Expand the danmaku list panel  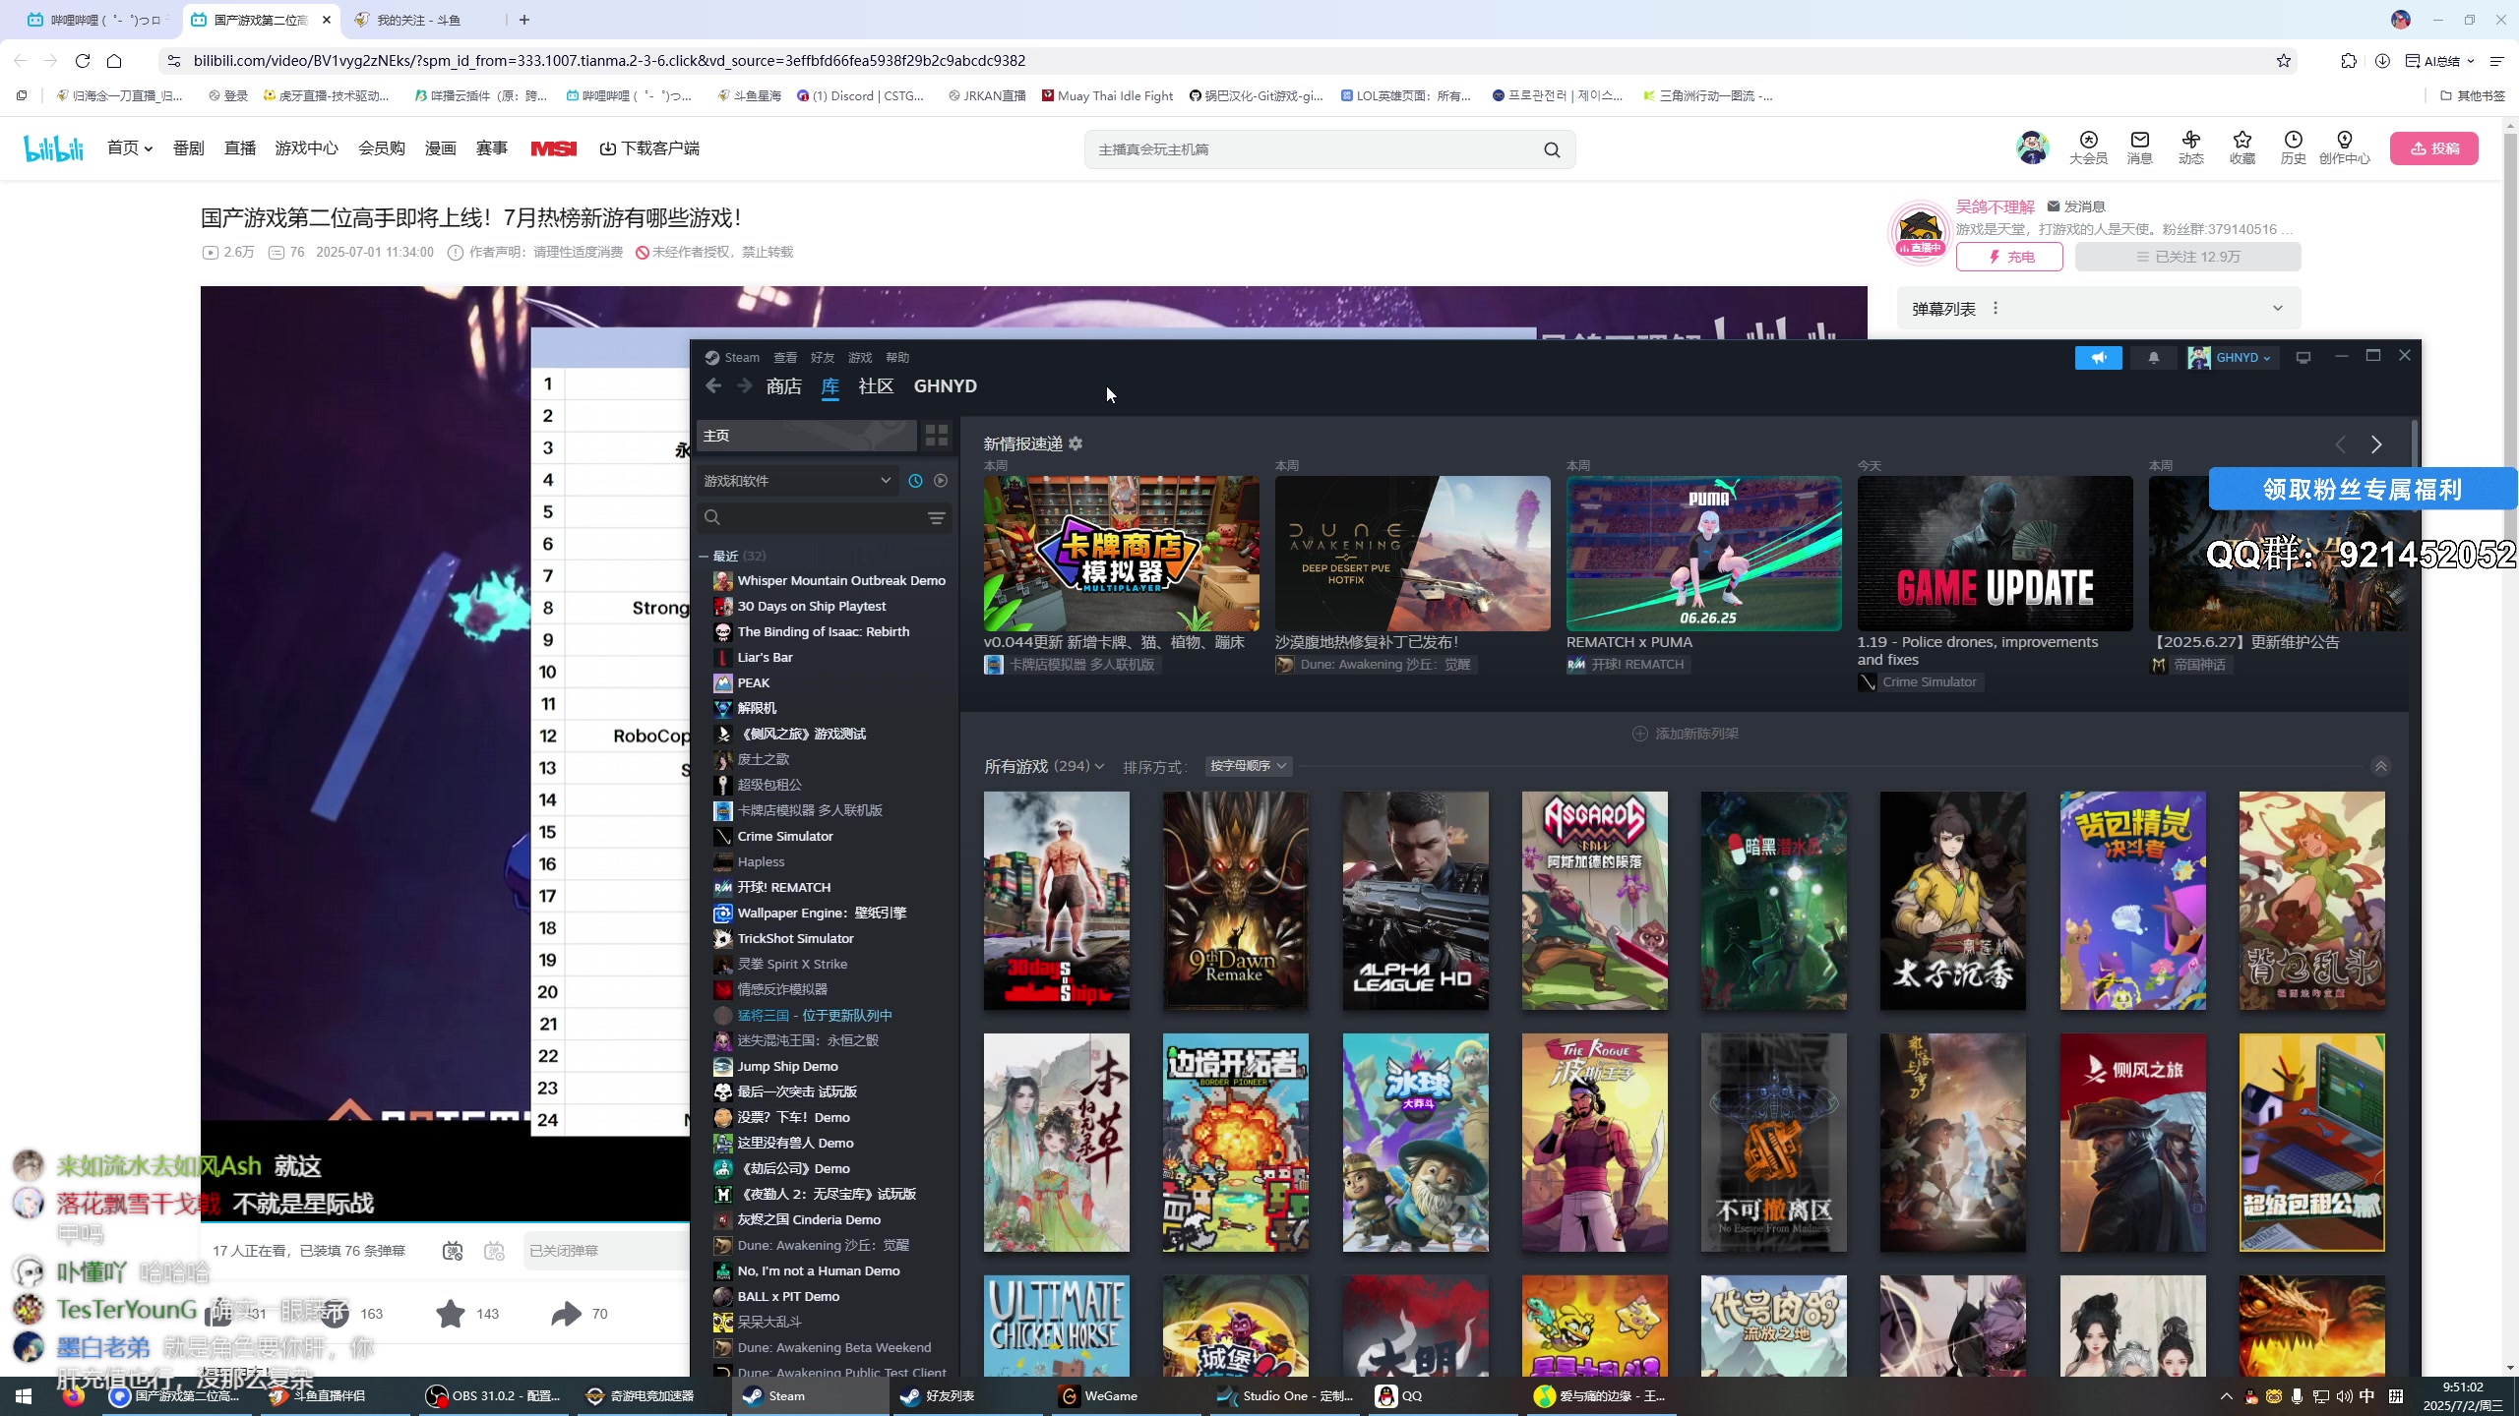pyautogui.click(x=2277, y=309)
